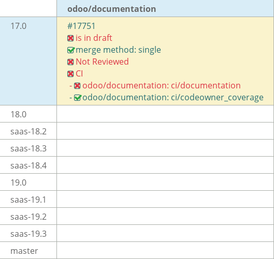The height and width of the screenshot is (259, 274).
Task: Click the red cross icon beside 'is in draft'
Action: click(70, 38)
